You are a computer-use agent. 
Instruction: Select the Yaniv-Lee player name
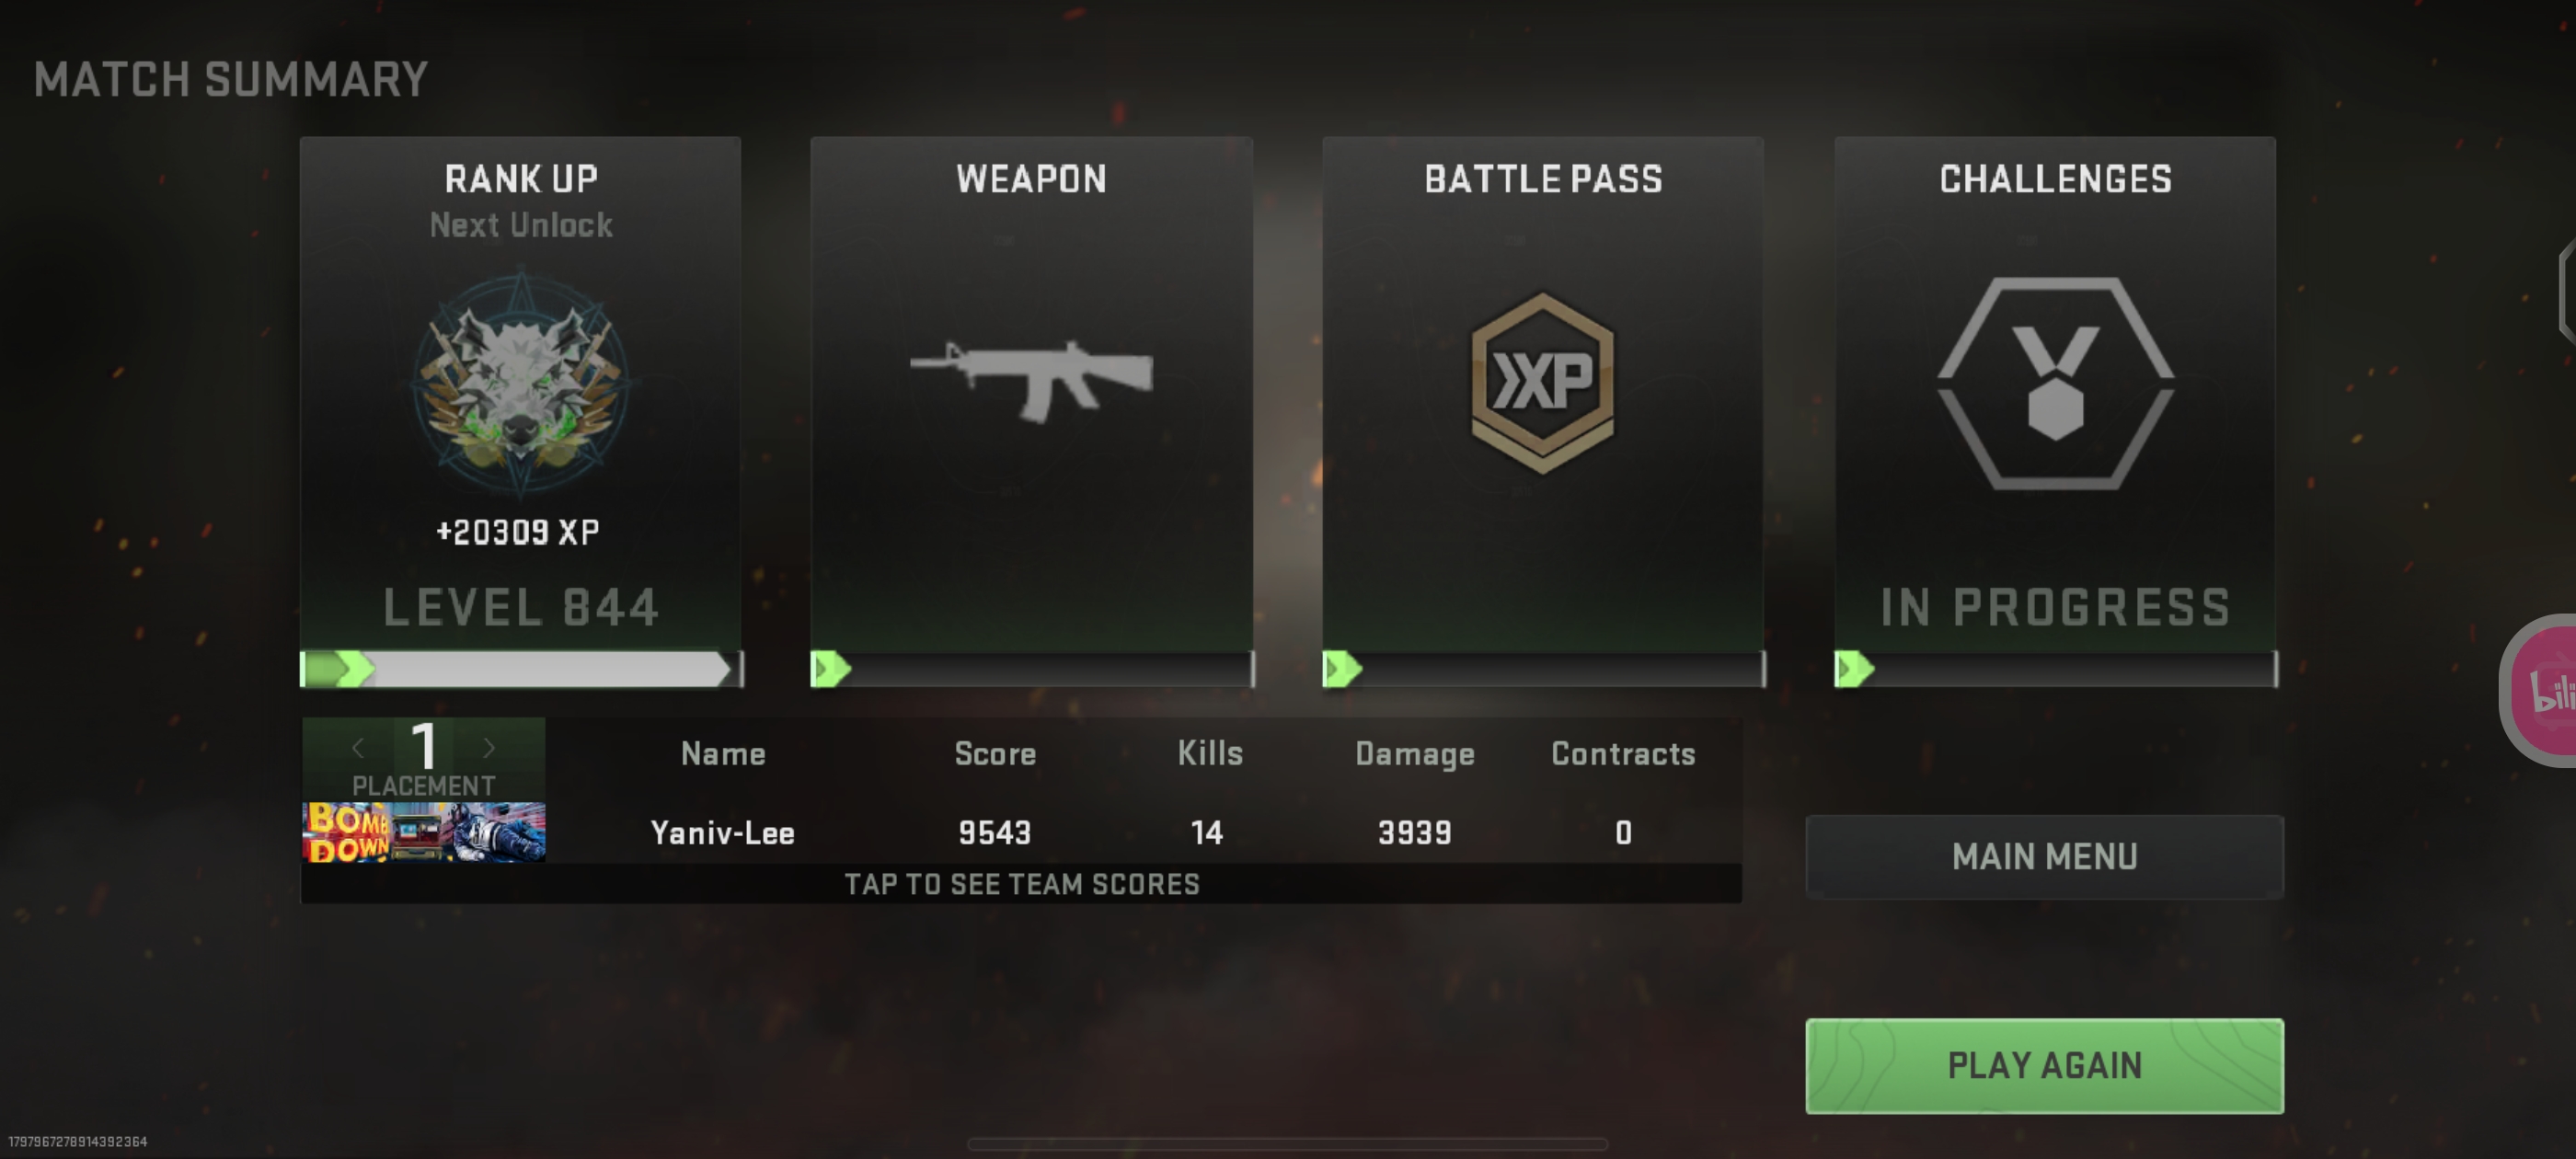(x=722, y=833)
